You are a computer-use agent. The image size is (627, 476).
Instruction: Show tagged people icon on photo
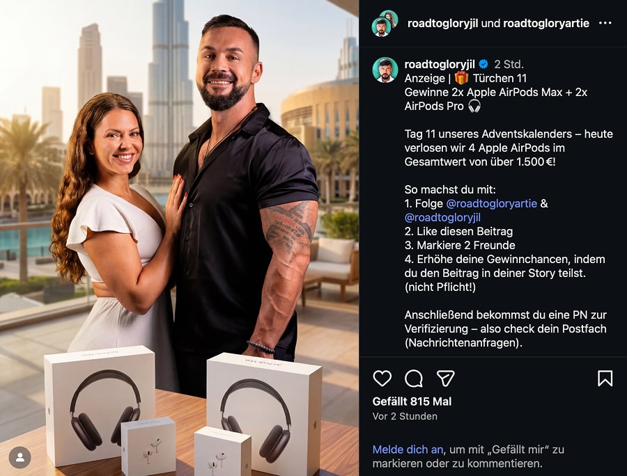pos(20,457)
